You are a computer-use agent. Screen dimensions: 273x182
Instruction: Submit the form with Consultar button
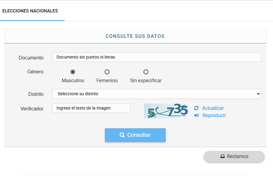135,135
